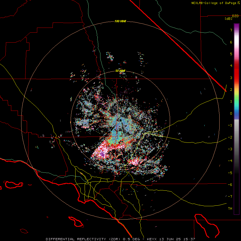Click the 6 dB scale tick label
Viewport: 241px width, 241px height.
(x=231, y=42)
